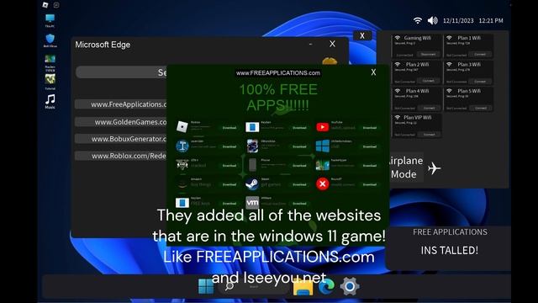This screenshot has width=538, height=303.
Task: Click the red X app icon in FreeApplications
Action: pos(323,183)
